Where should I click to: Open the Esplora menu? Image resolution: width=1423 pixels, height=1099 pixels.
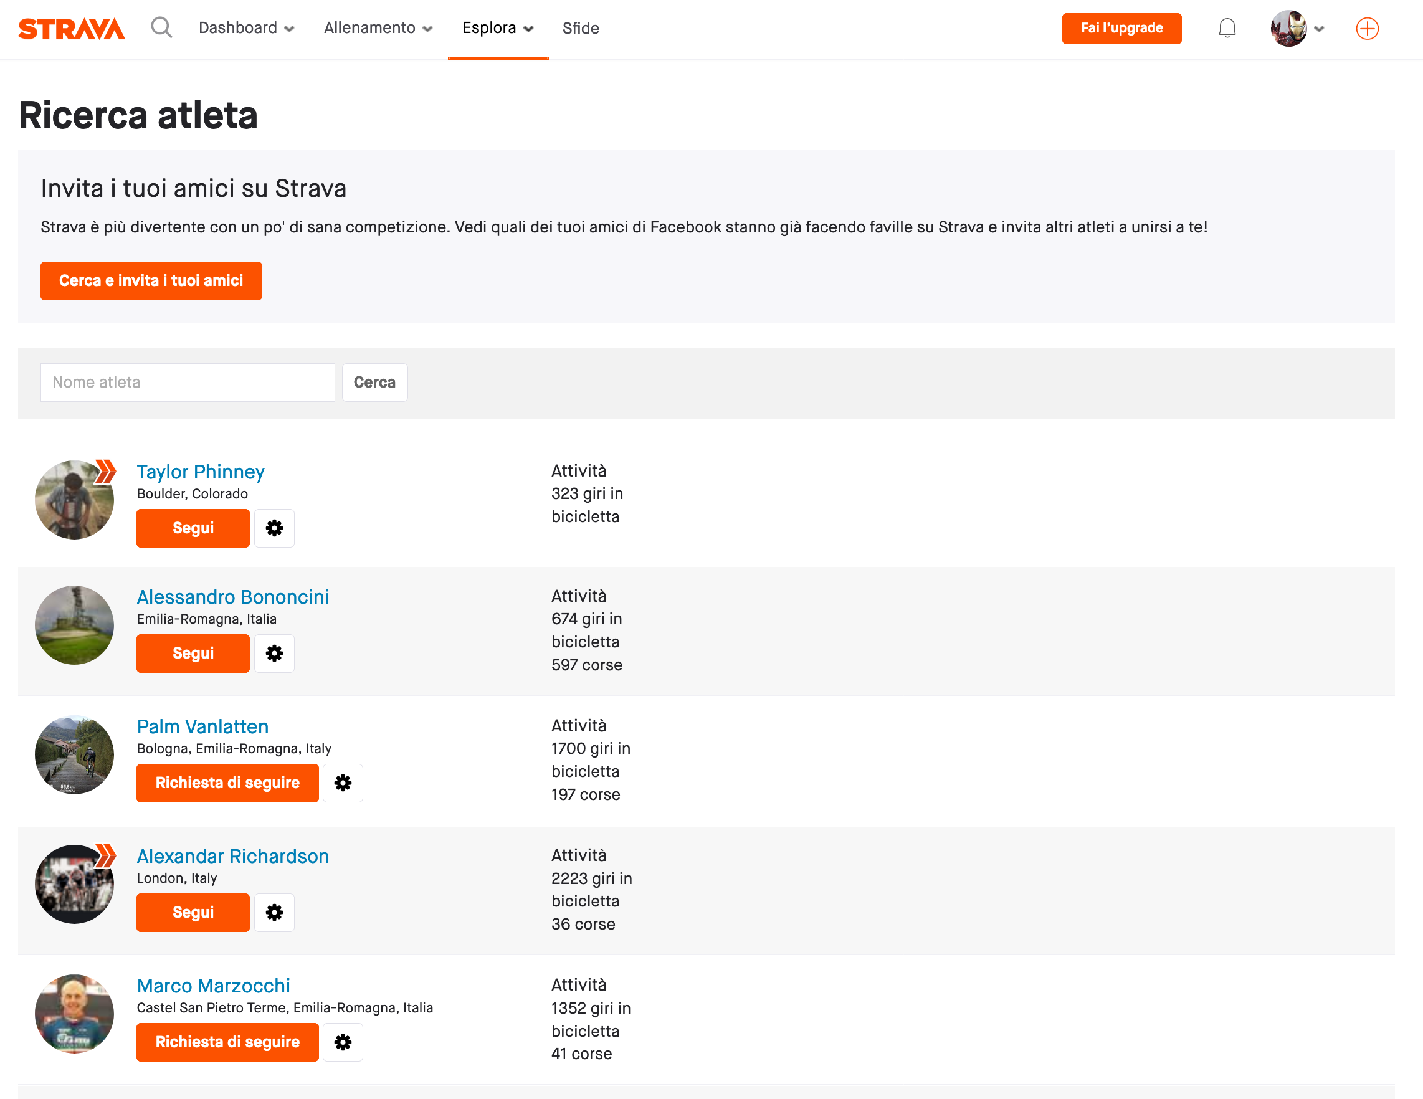(498, 28)
